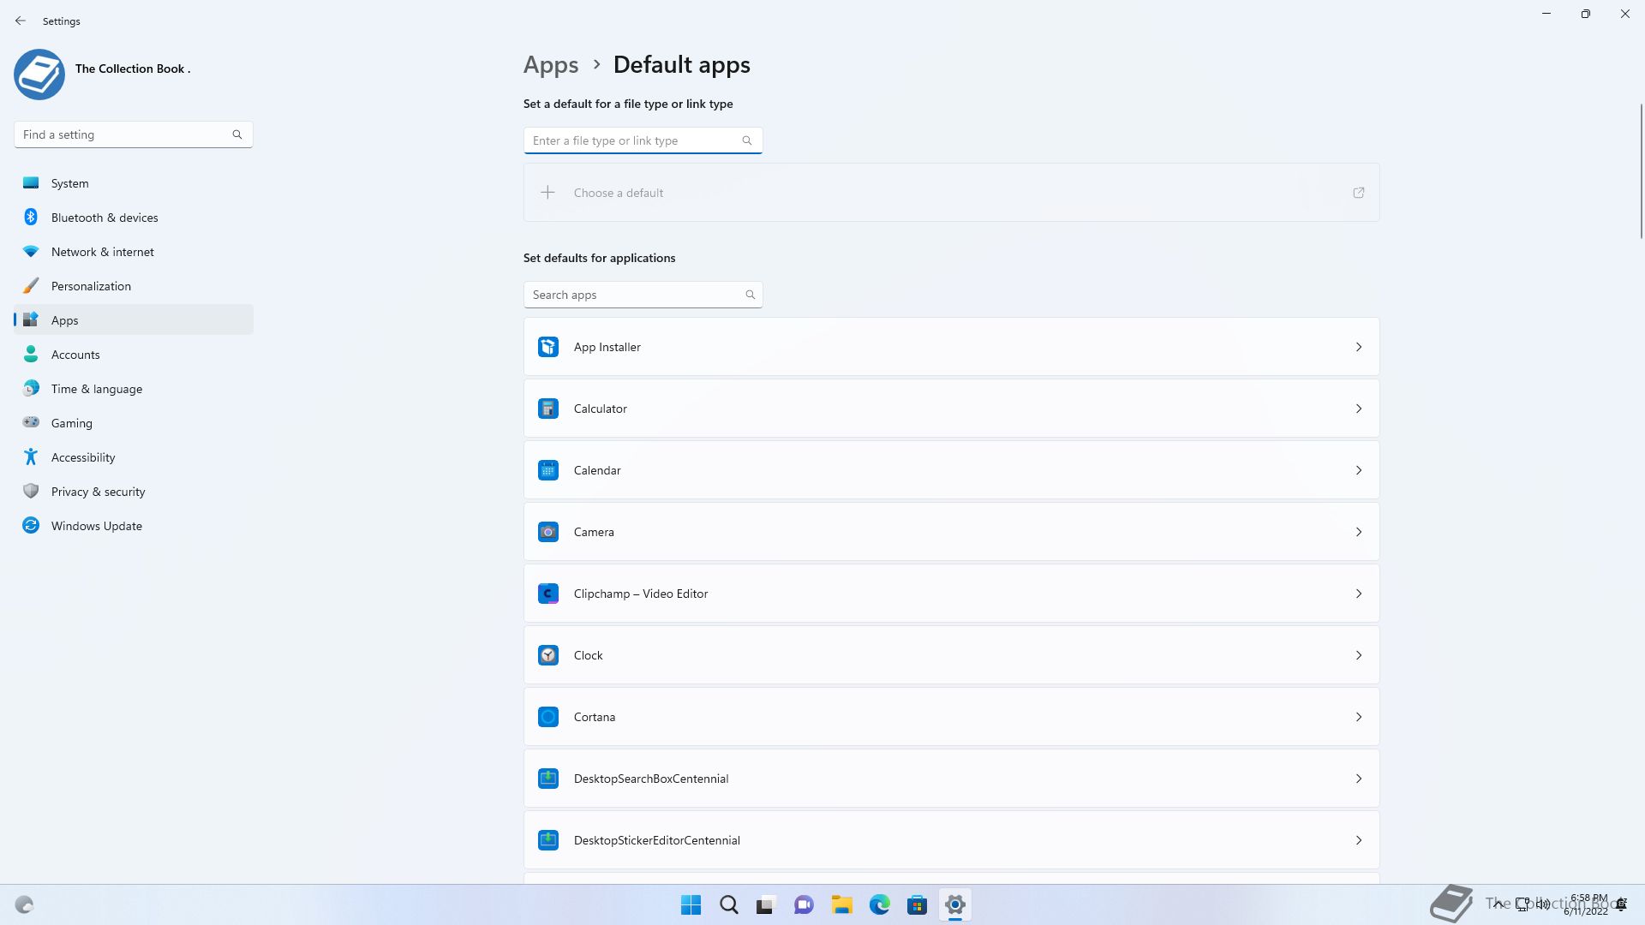1645x925 pixels.
Task: Open Gaming settings
Action: [134, 423]
